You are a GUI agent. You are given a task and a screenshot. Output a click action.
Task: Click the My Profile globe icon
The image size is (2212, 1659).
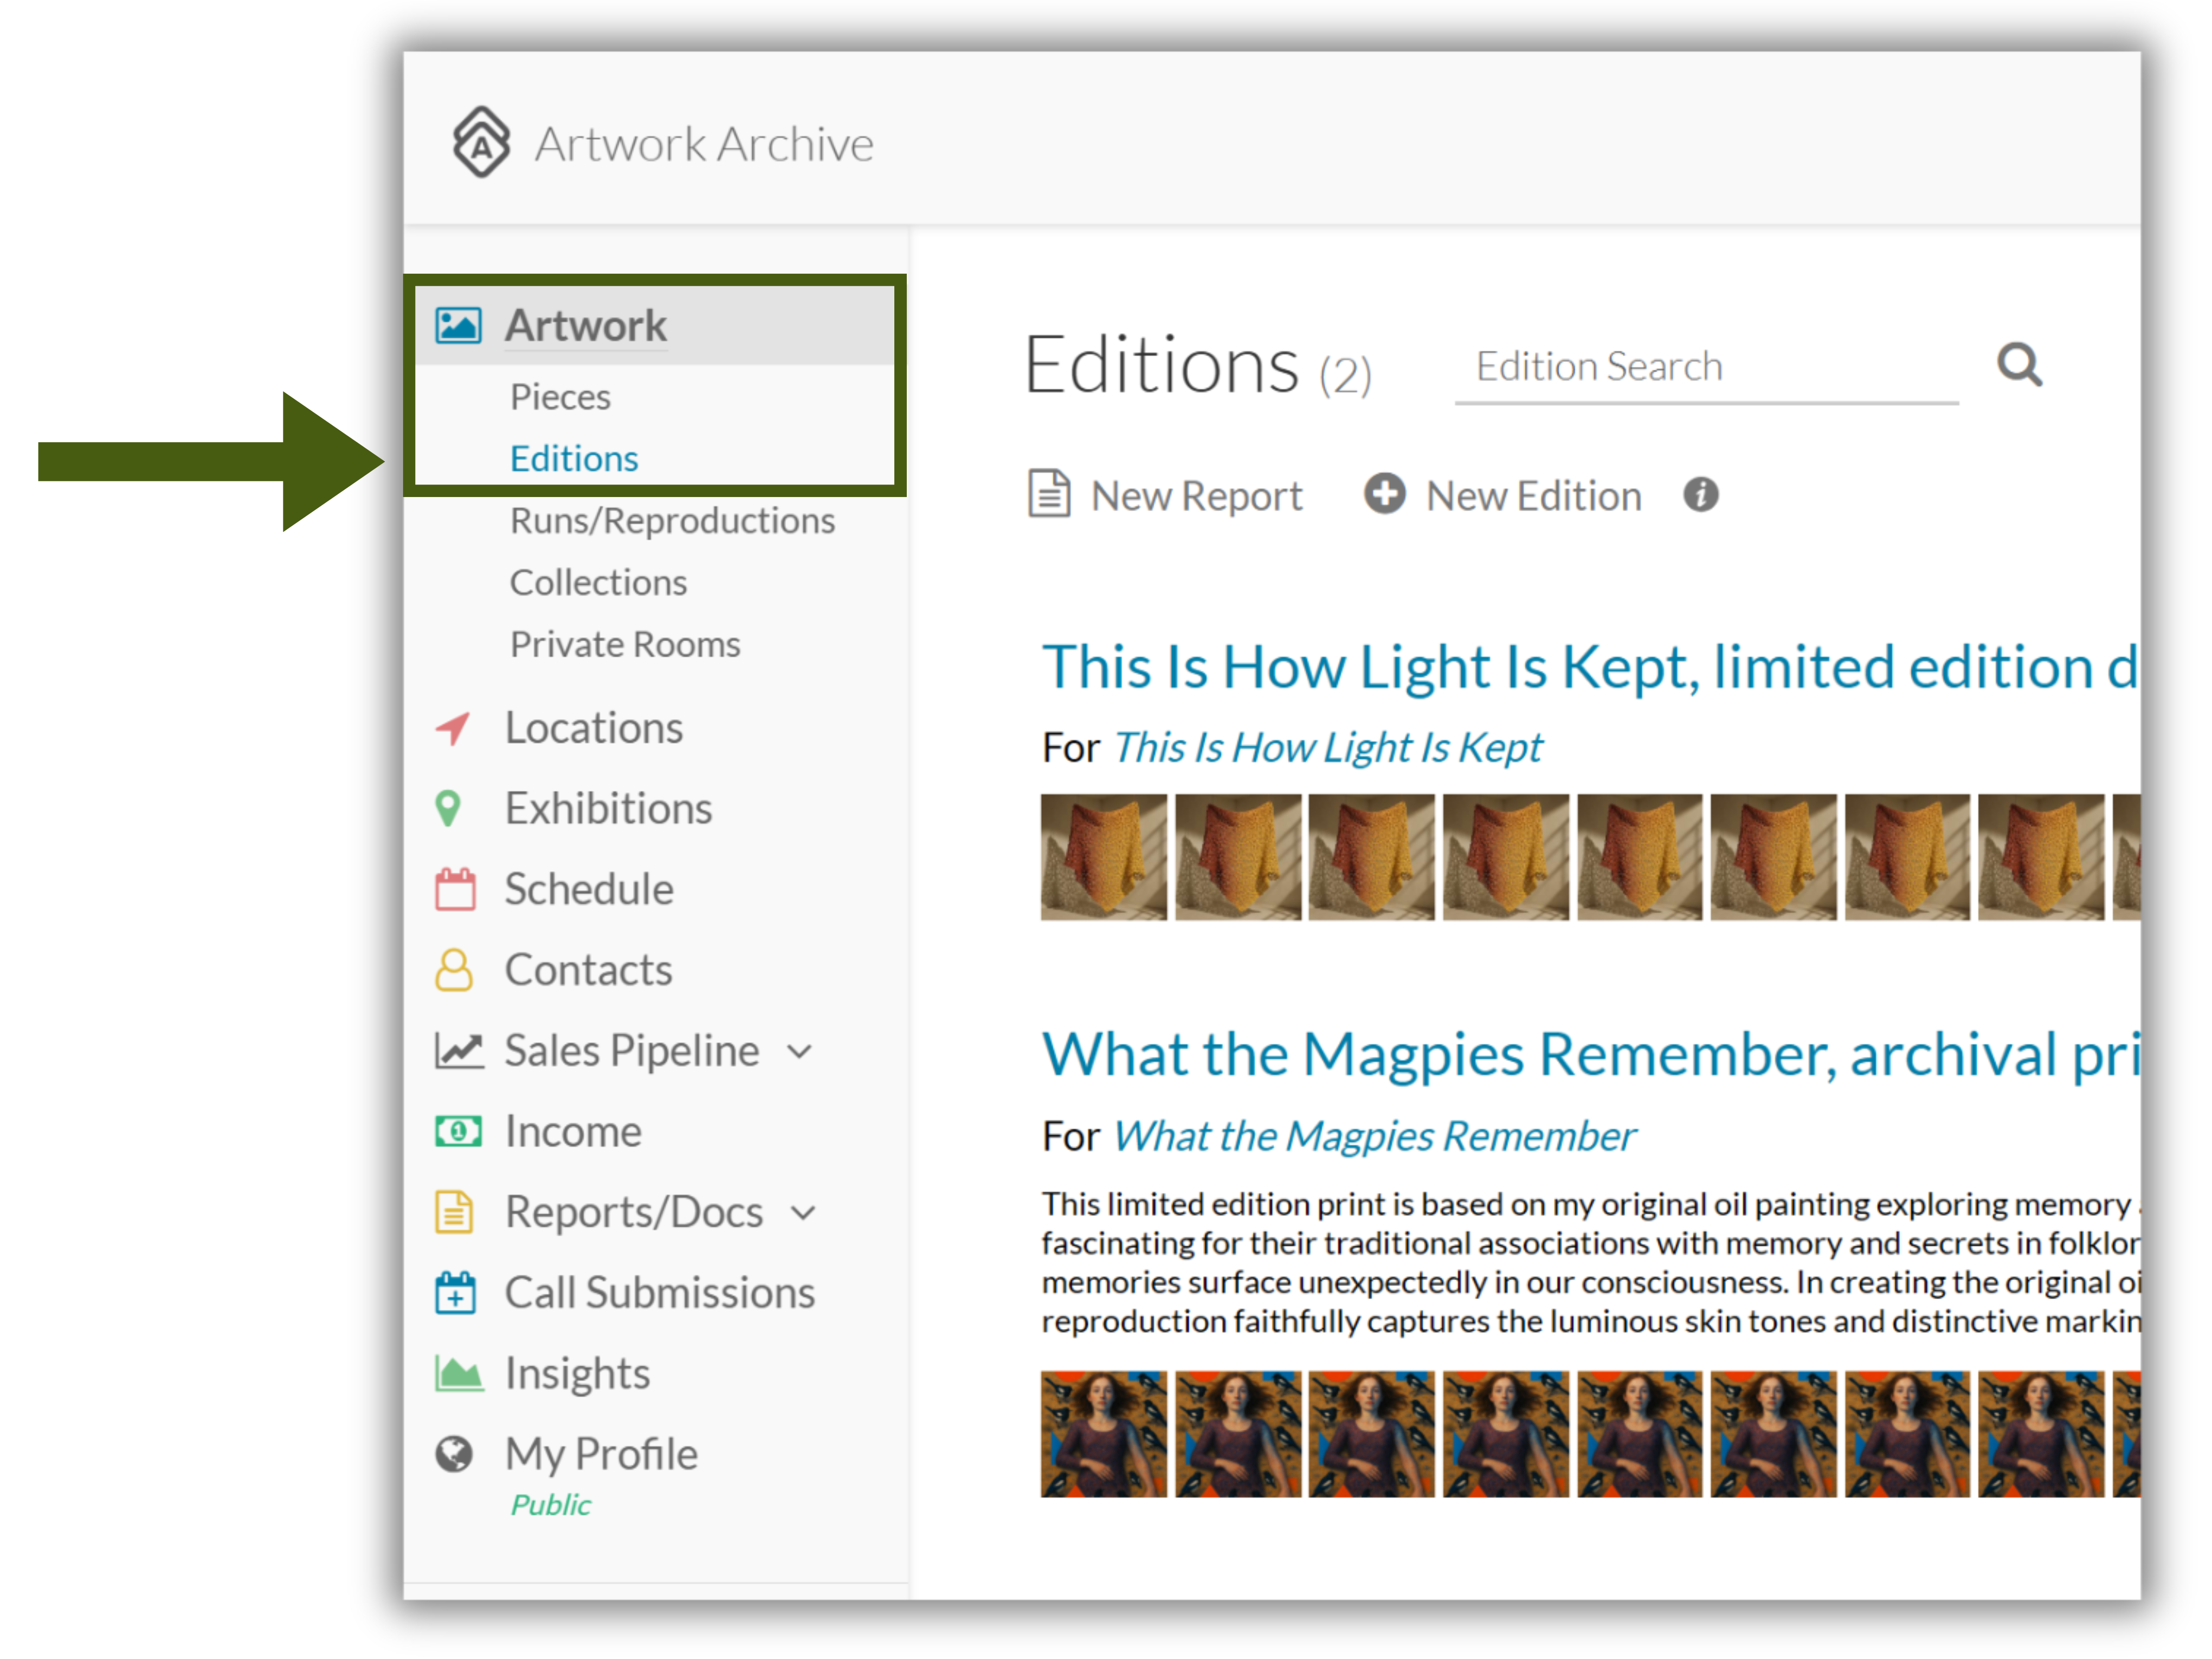(454, 1454)
